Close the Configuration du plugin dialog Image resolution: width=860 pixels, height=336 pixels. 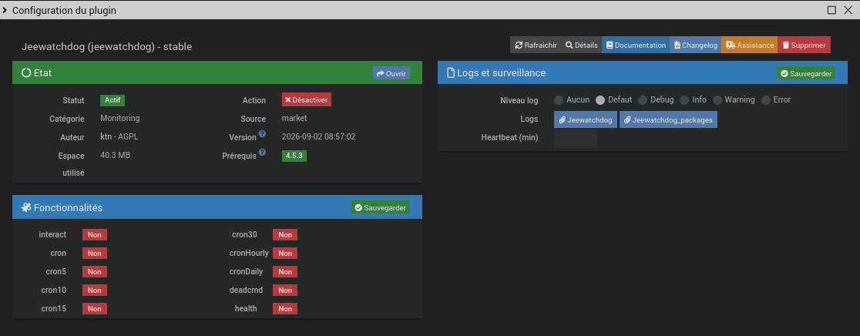[x=848, y=10]
